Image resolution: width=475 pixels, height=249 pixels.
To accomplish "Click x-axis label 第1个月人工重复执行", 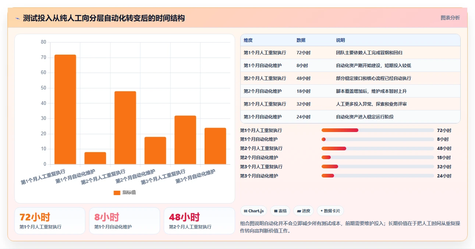I will point(43,177).
